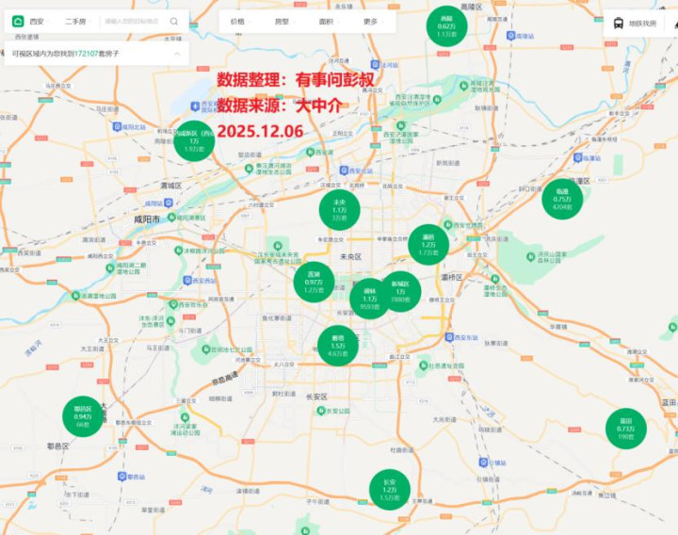Open the 二手房 listing type dropdown
Image resolution: width=678 pixels, height=535 pixels.
click(x=77, y=21)
